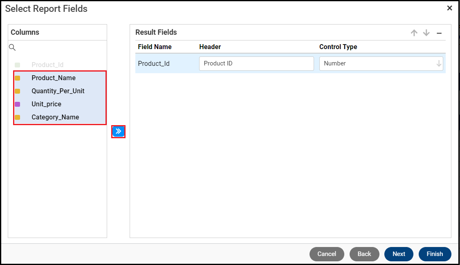Select Product_Name in the Columns list
Screen dimensions: 460x265
pyautogui.click(x=54, y=78)
